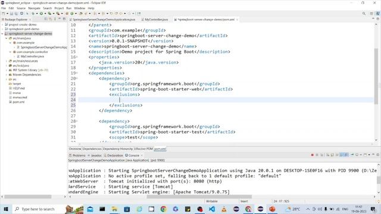Switch to Dependency Hierarchy tab
The height and width of the screenshot is (214, 381).
pos(118,149)
